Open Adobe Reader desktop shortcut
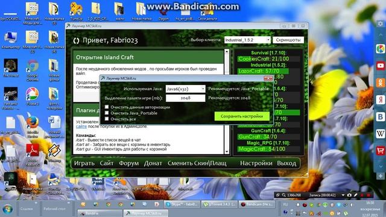The width and height of the screenshot is (386, 217). coord(32,154)
